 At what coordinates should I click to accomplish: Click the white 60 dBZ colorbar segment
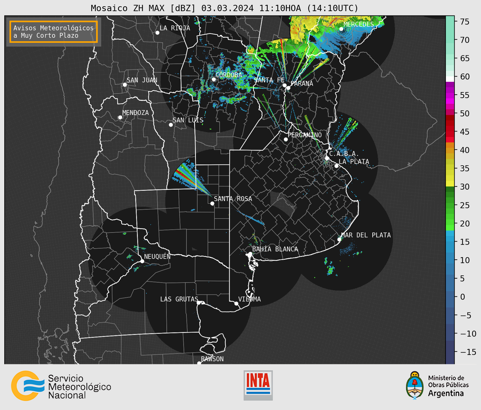pos(450,78)
